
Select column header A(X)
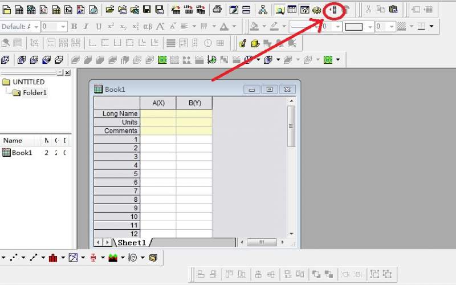pyautogui.click(x=158, y=103)
